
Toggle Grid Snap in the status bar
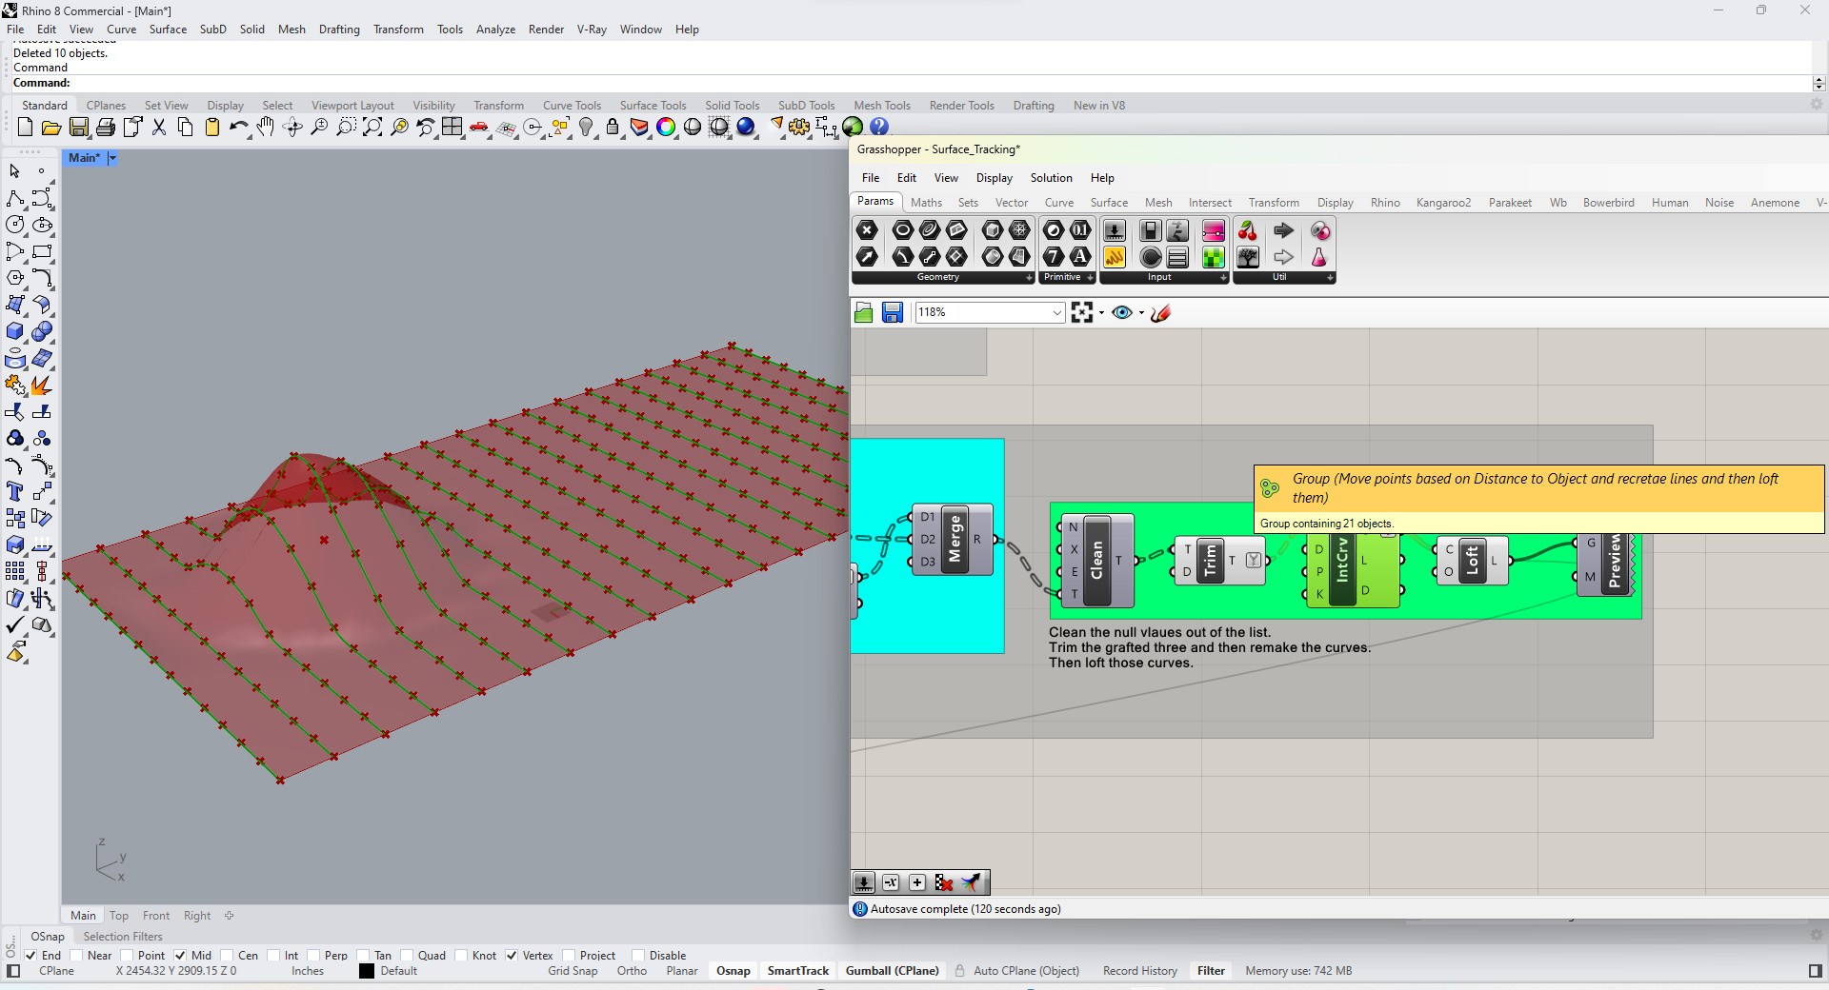pos(573,971)
